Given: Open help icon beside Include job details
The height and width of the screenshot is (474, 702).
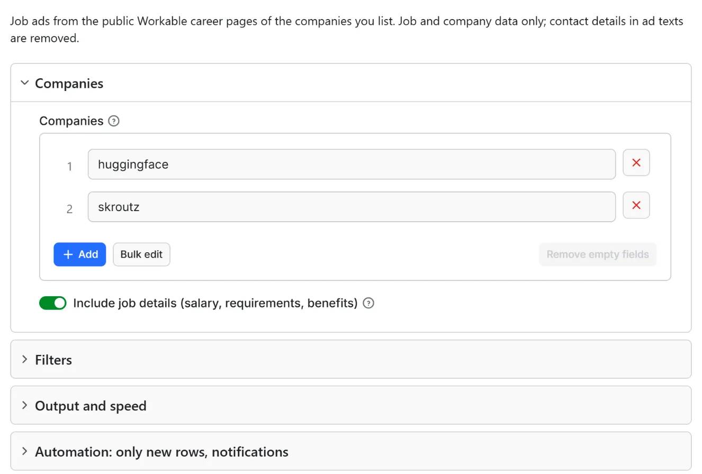Looking at the screenshot, I should coord(369,303).
